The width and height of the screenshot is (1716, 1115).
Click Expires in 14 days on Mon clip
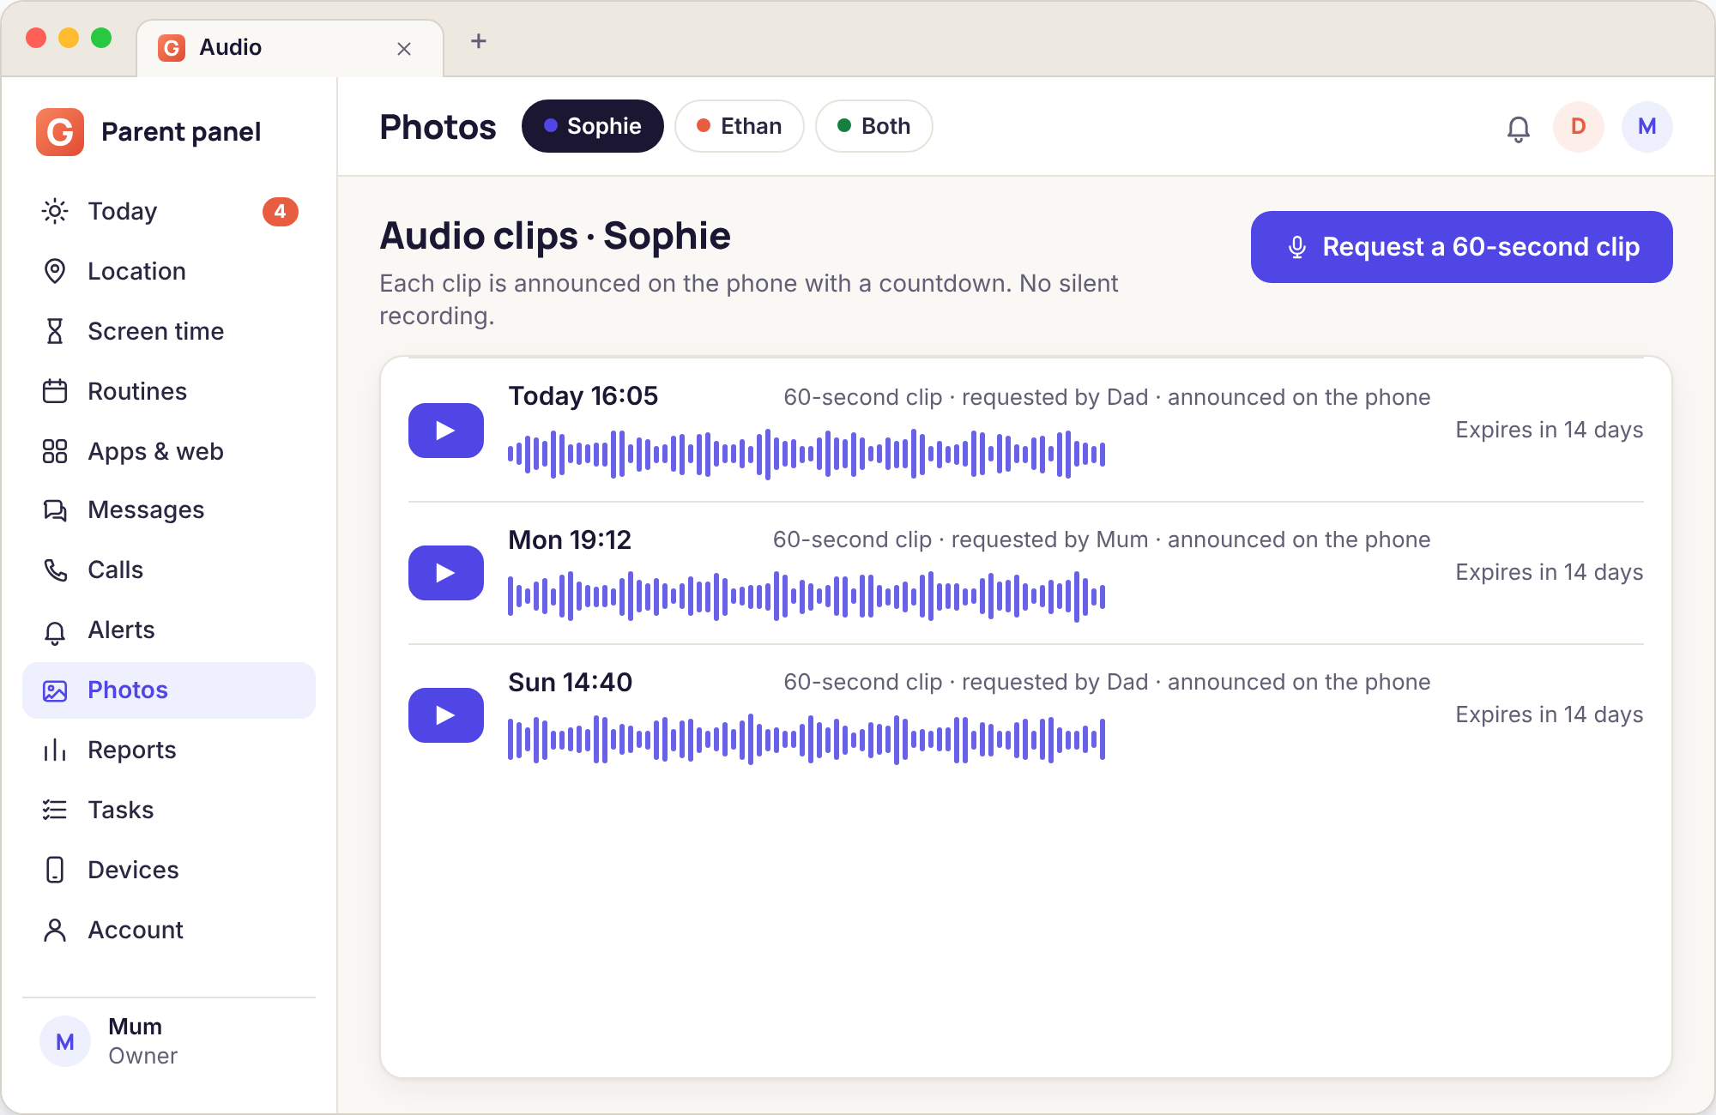(x=1550, y=573)
